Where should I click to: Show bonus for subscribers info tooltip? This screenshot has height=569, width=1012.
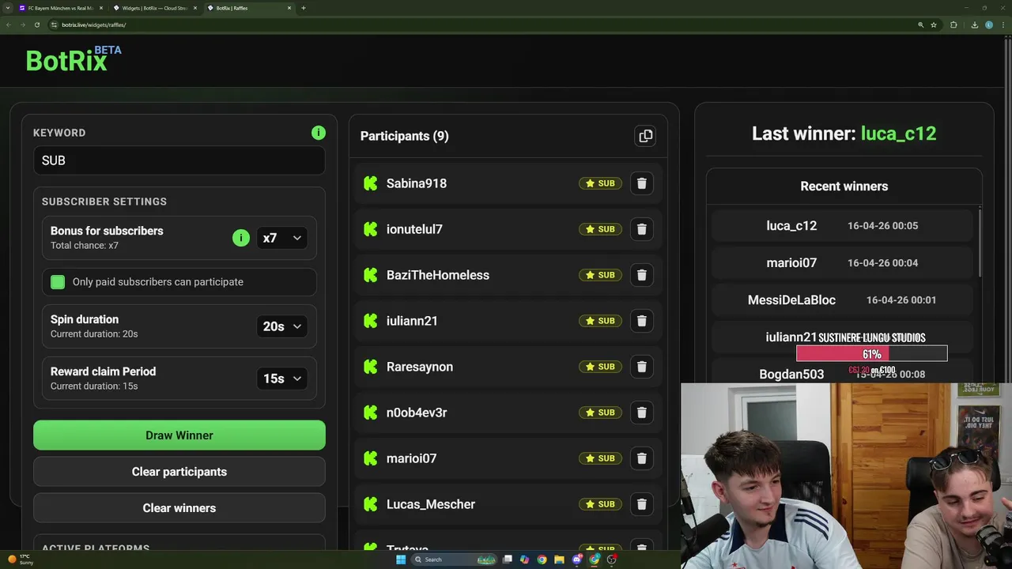pyautogui.click(x=241, y=238)
